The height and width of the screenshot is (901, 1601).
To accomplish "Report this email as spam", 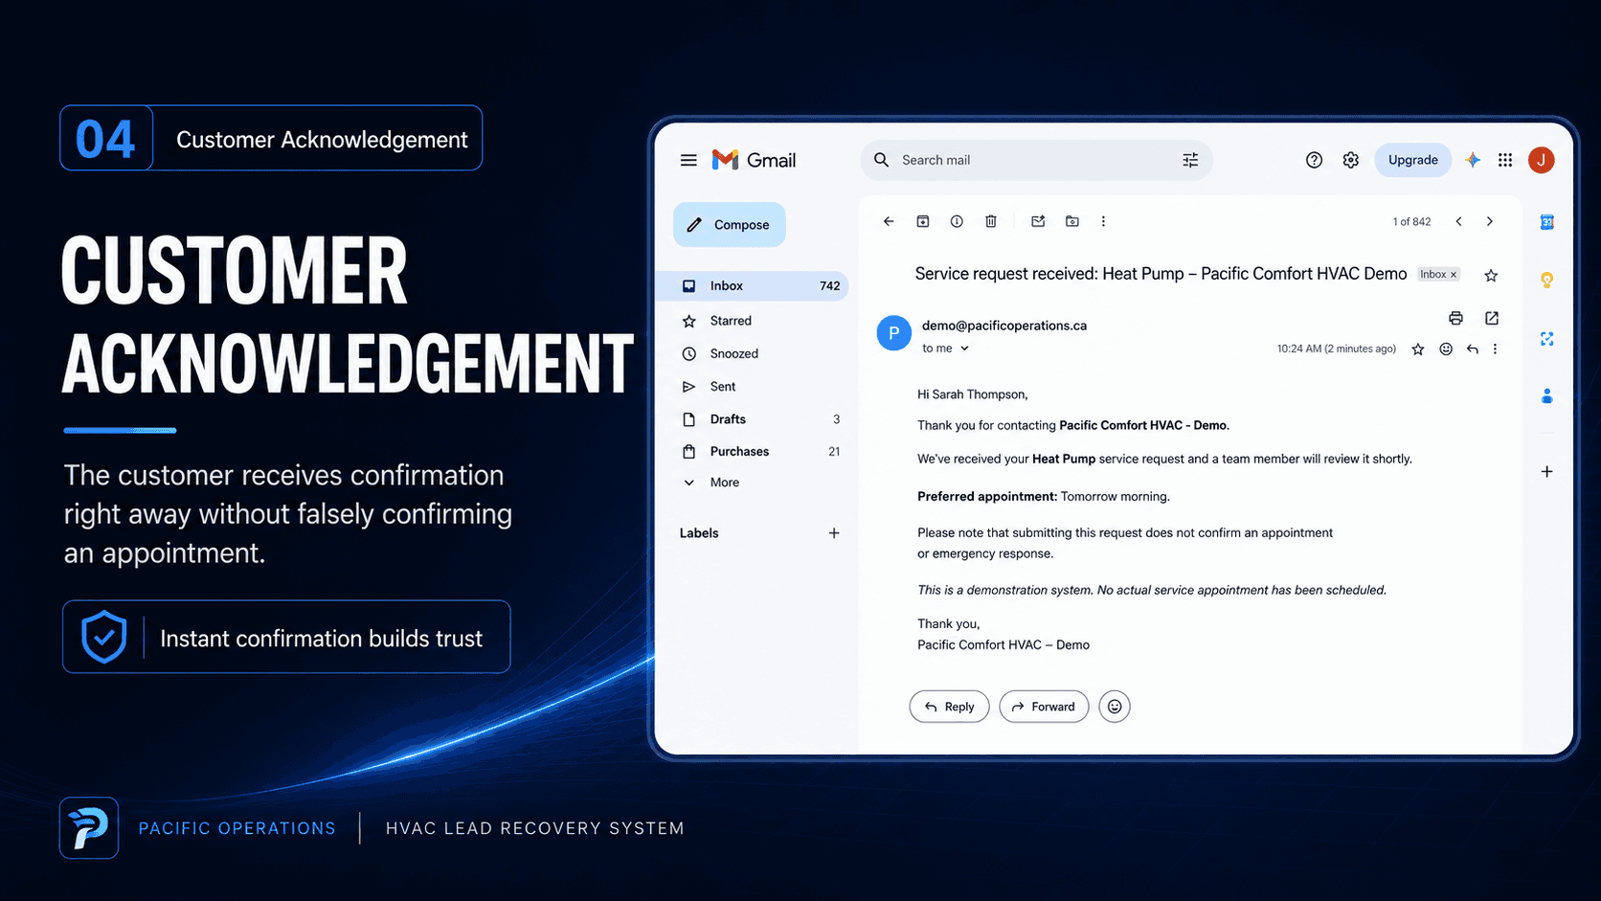I will tap(957, 221).
